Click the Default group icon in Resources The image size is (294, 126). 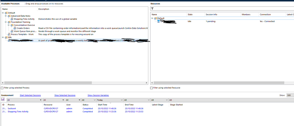[155, 18]
